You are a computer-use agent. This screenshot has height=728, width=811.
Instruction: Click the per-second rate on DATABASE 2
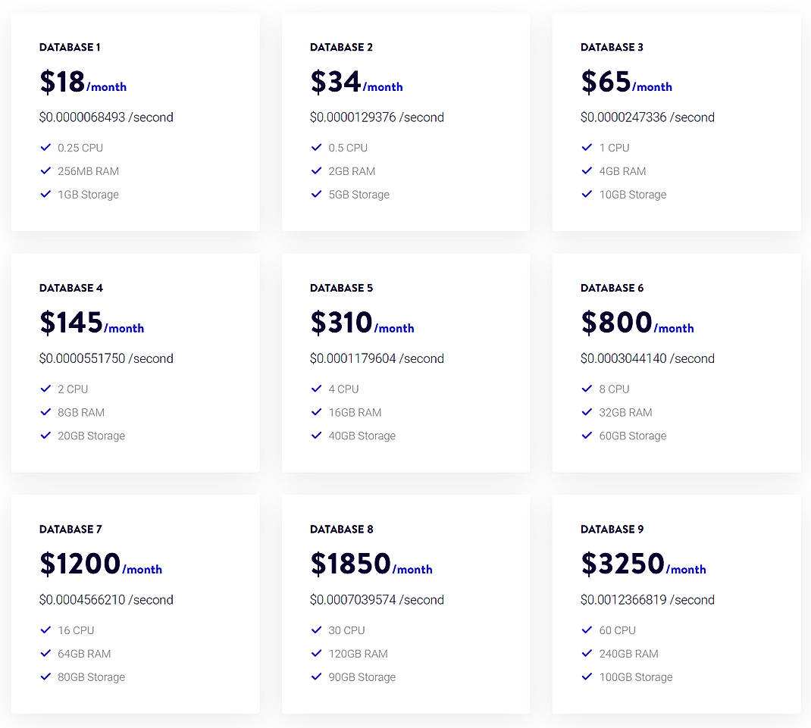(x=377, y=117)
